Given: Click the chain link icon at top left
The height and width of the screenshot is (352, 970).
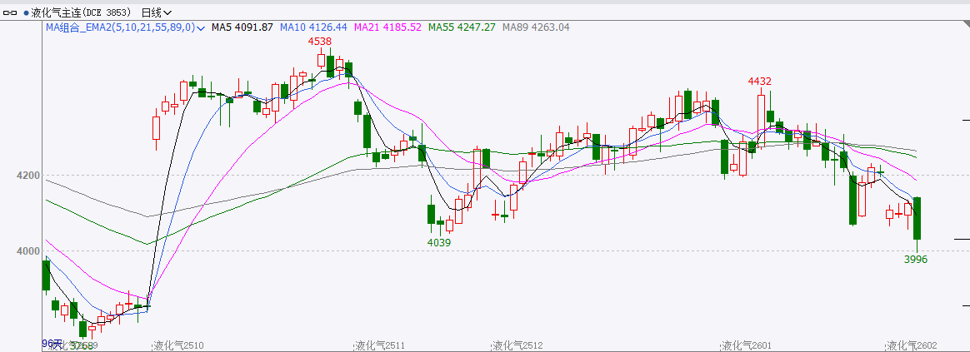Looking at the screenshot, I should pos(11,12).
